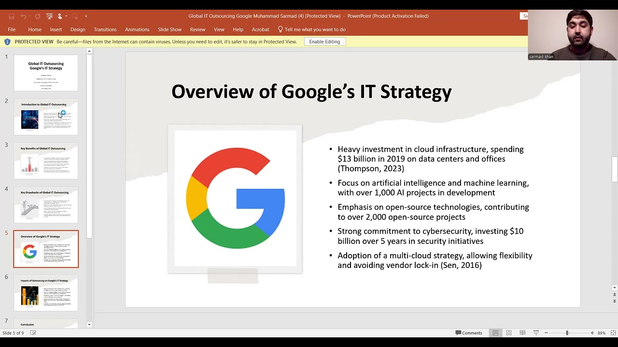618x347 pixels.
Task: Click slide panel scroll up arrow
Action: [89, 51]
